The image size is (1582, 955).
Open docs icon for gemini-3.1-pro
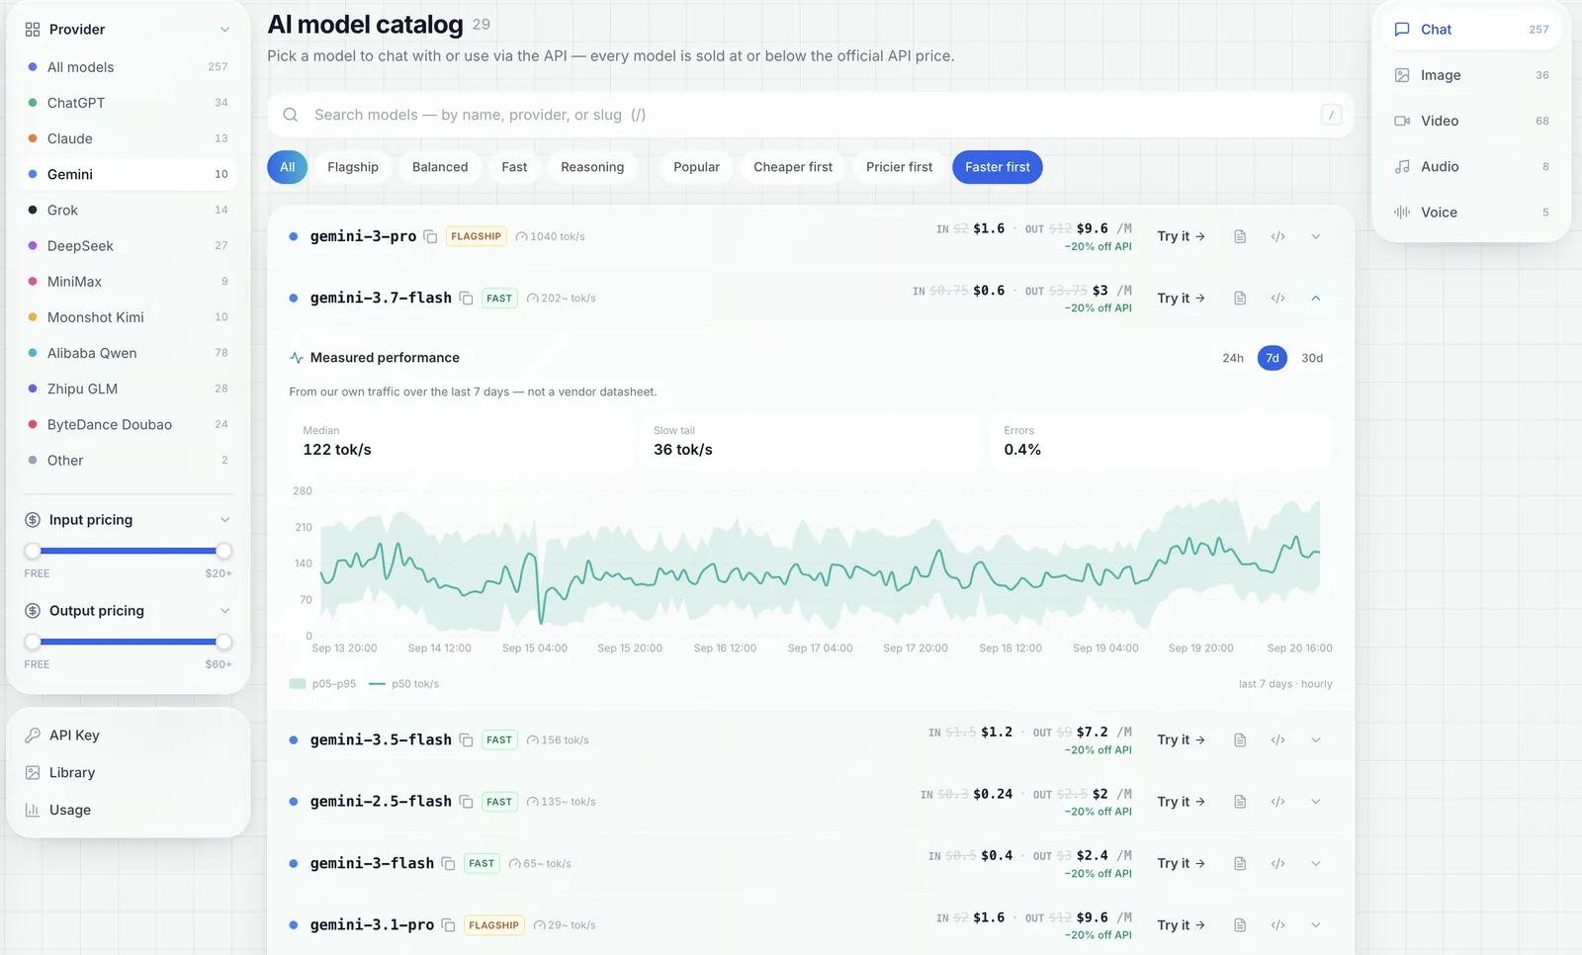click(x=1240, y=925)
